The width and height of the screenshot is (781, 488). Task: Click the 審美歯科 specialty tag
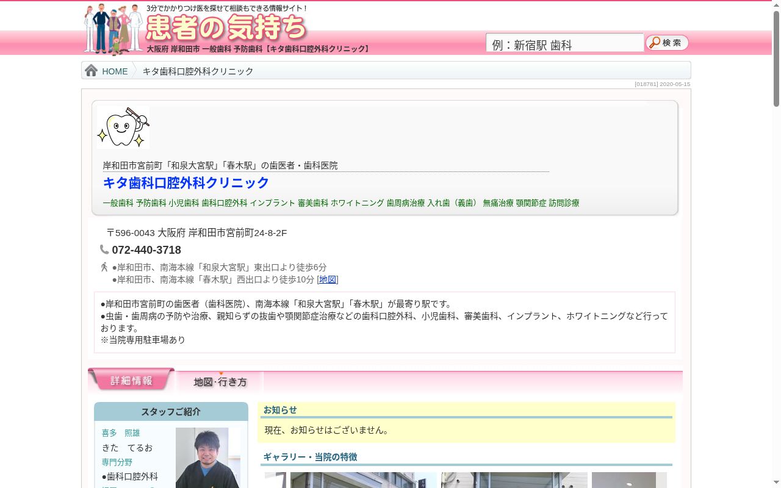coord(313,203)
